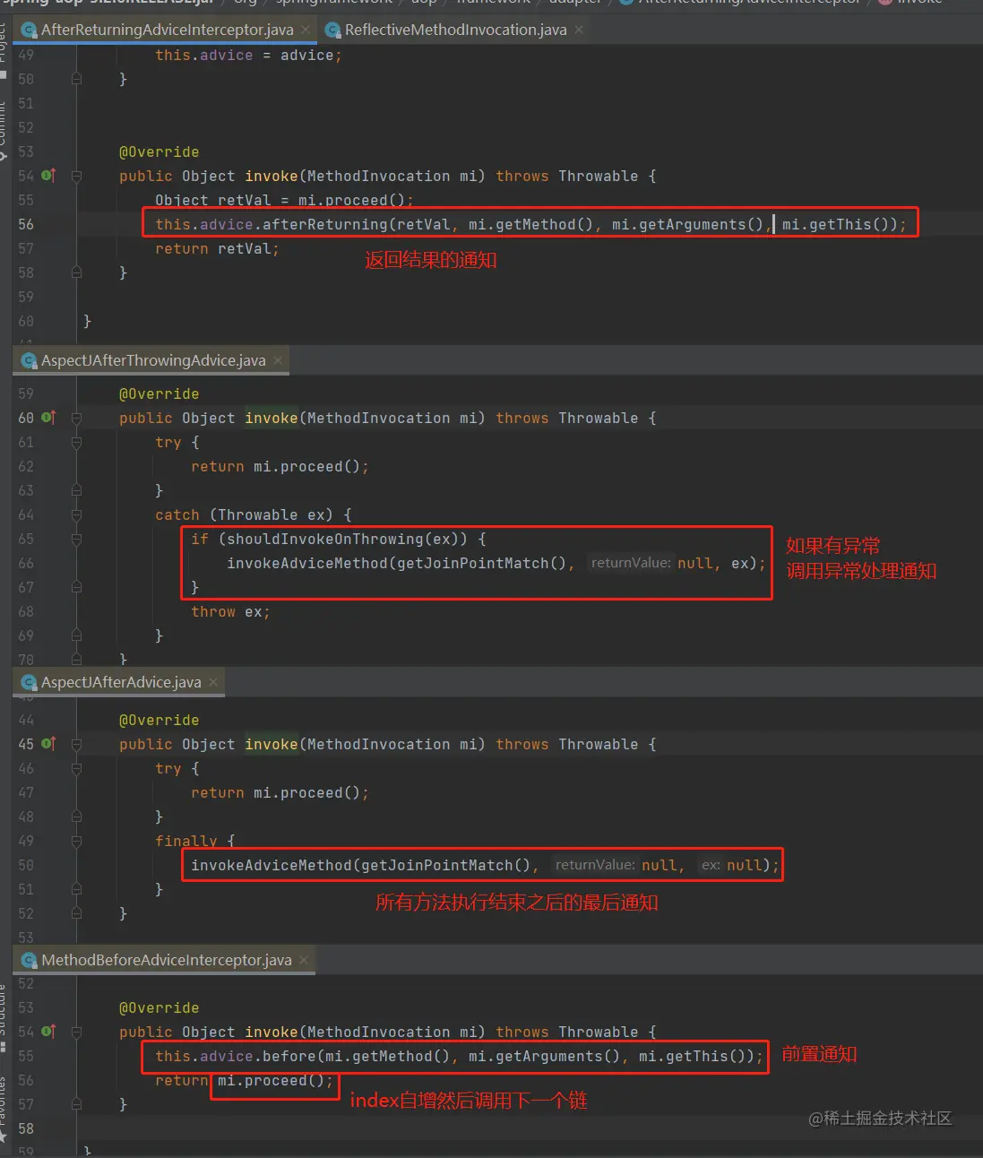This screenshot has height=1158, width=983.
Task: Collapse the if shouldInvokeOnThrowing block
Action: [x=76, y=540]
